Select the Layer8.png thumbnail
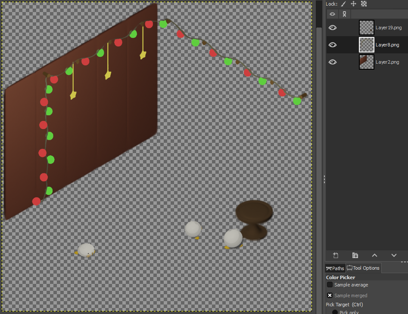 click(x=366, y=45)
